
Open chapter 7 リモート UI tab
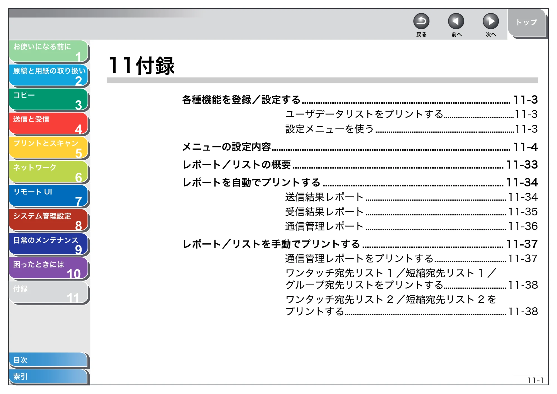tap(49, 196)
